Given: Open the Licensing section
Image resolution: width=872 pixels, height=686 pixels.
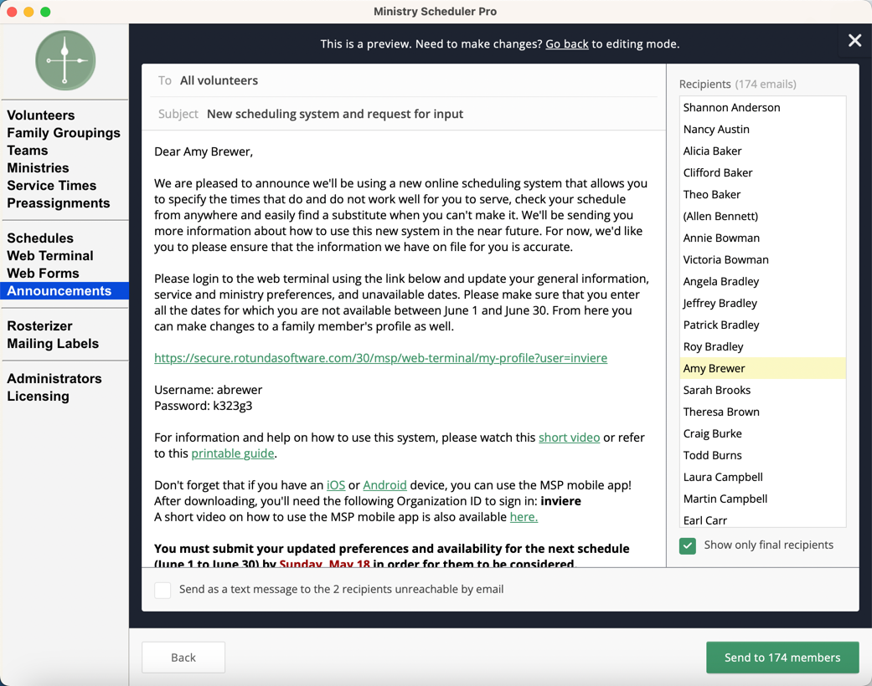Looking at the screenshot, I should tap(38, 396).
